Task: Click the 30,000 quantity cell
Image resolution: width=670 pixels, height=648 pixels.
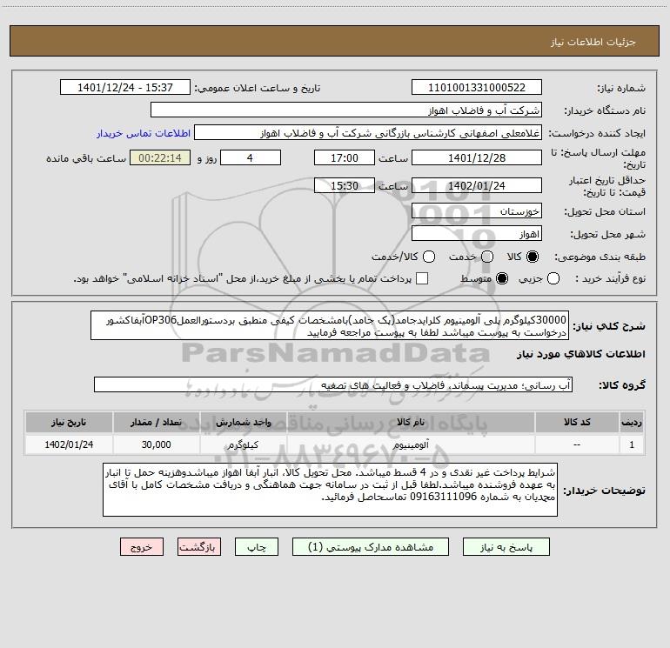Action: pos(156,444)
